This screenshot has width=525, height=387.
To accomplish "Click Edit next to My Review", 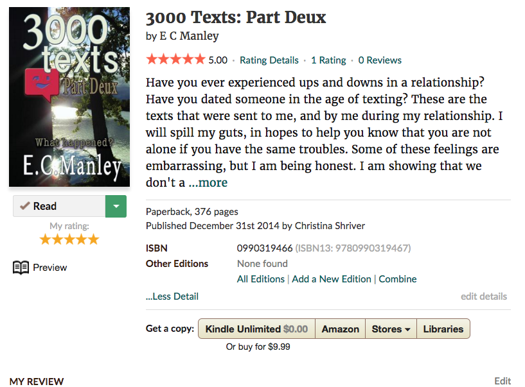I will 503,381.
